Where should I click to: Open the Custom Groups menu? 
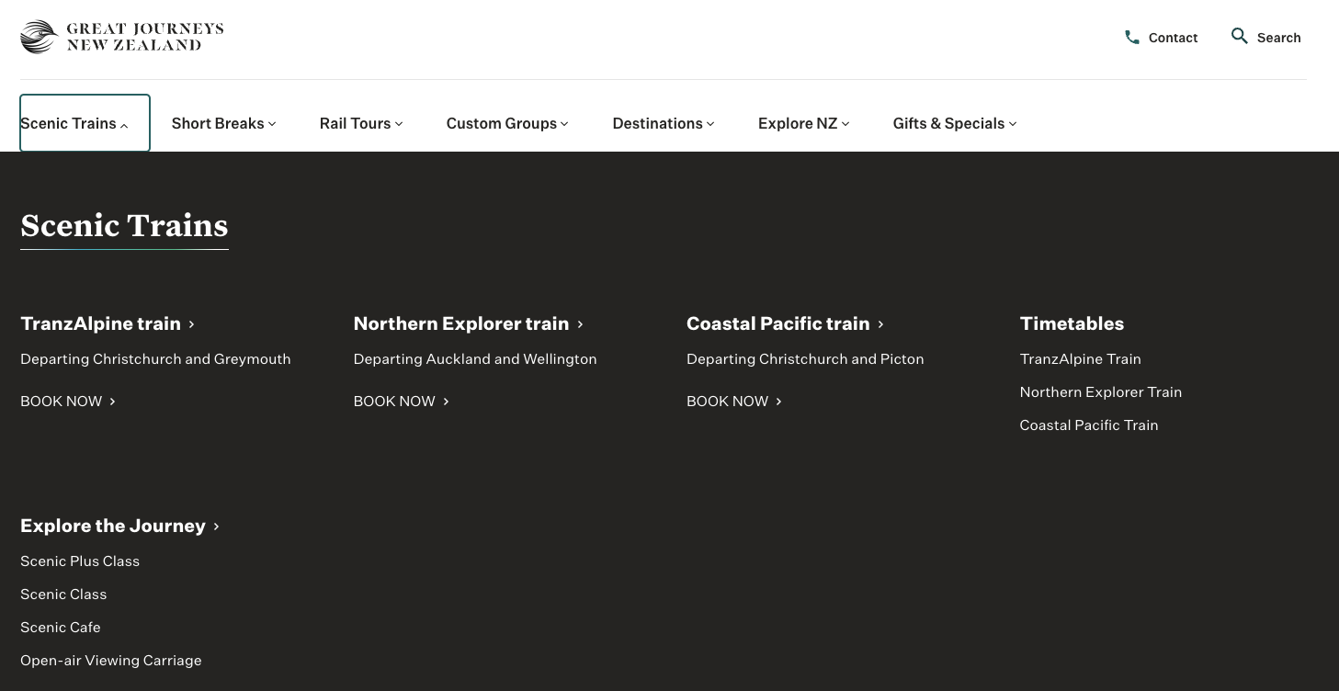(507, 123)
